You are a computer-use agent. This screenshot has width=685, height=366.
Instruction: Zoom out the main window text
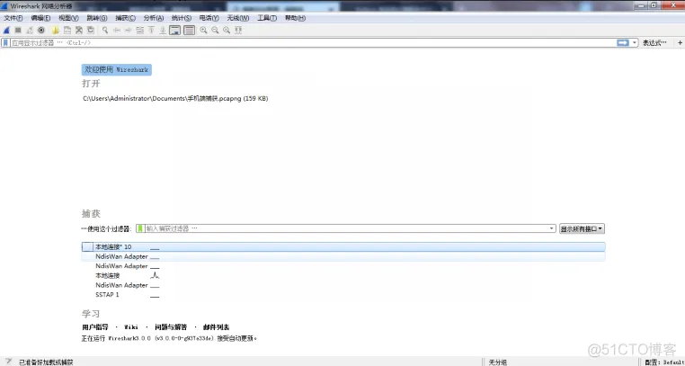[x=215, y=31]
